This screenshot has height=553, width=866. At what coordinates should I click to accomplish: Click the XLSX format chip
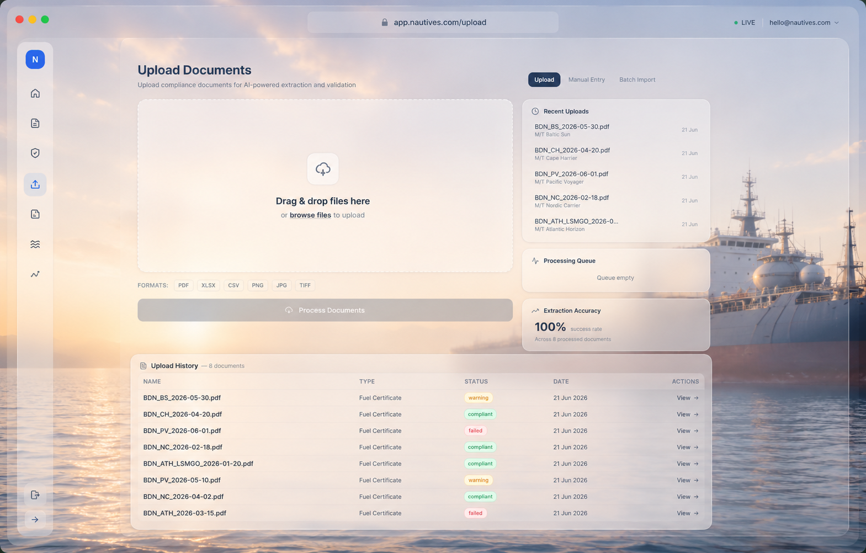pyautogui.click(x=208, y=285)
